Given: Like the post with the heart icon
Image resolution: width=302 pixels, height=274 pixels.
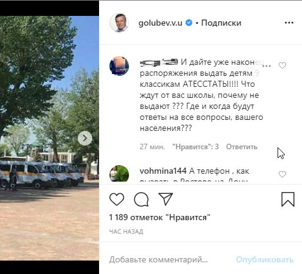Looking at the screenshot, I should pyautogui.click(x=117, y=199).
